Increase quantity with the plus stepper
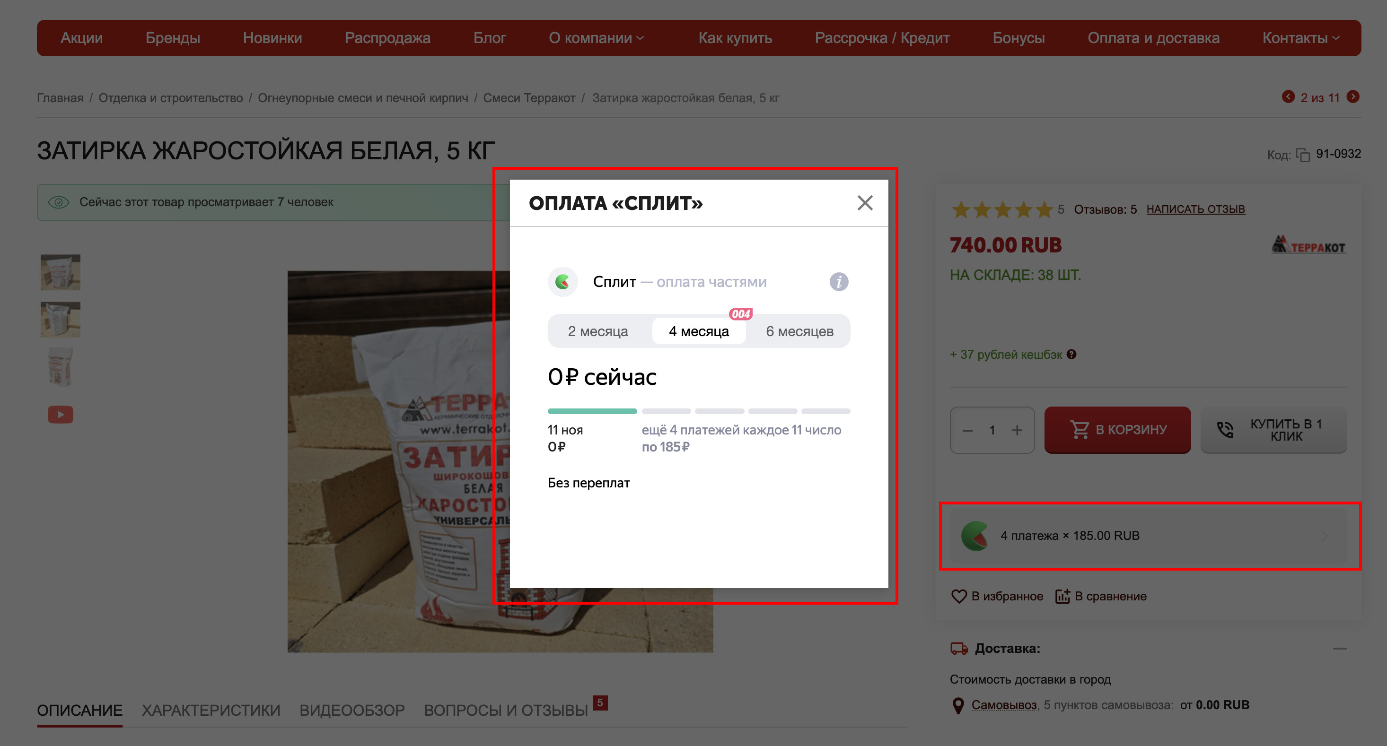Screen dimensions: 1387x746 [x=1017, y=430]
